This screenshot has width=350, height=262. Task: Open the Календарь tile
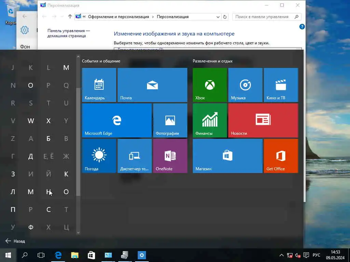click(99, 85)
